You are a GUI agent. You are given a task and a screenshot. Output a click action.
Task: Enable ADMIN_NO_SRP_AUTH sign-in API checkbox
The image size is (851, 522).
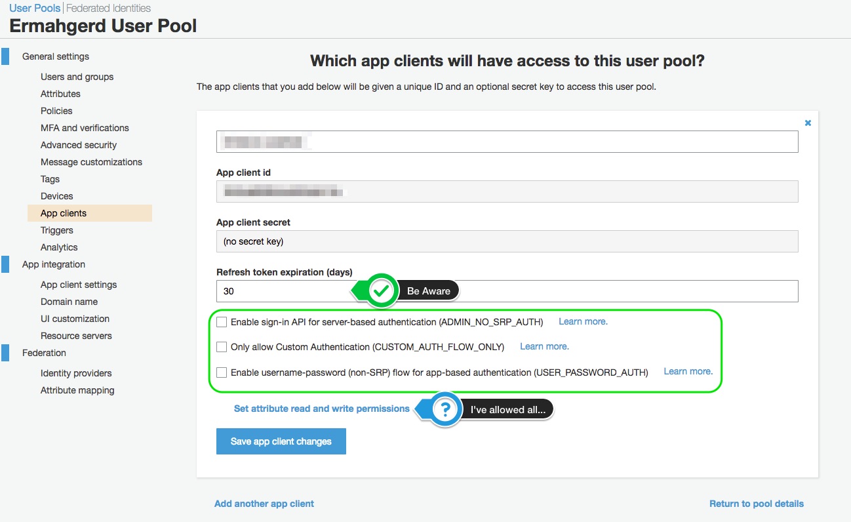[222, 322]
